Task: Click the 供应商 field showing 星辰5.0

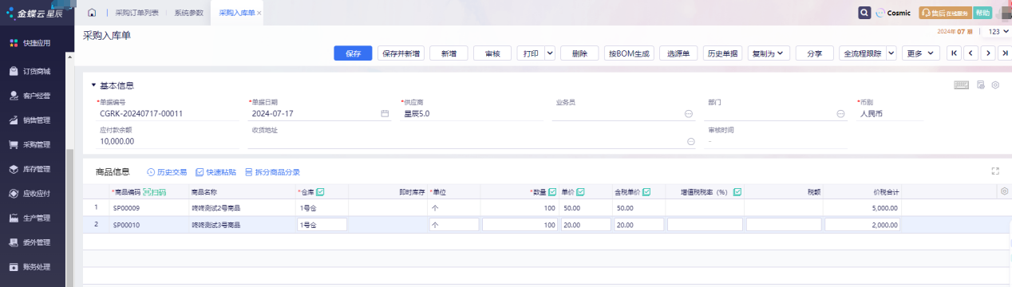Action: pyautogui.click(x=471, y=114)
